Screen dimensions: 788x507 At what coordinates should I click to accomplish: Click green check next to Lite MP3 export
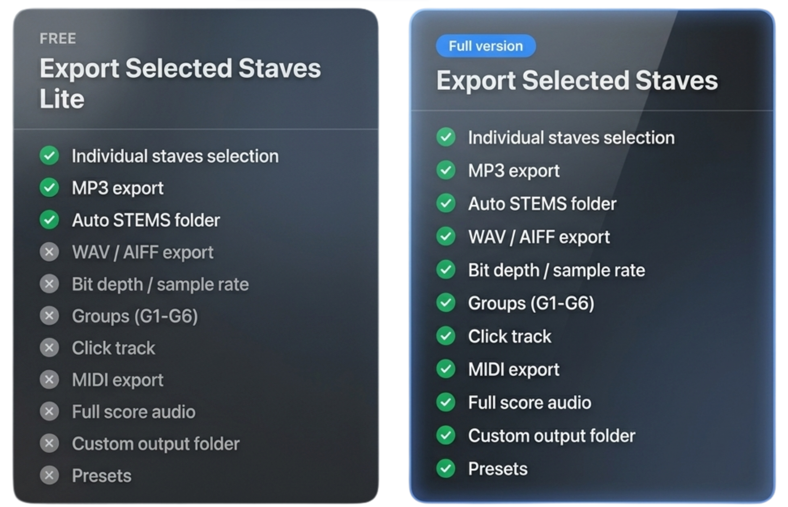pyautogui.click(x=49, y=188)
